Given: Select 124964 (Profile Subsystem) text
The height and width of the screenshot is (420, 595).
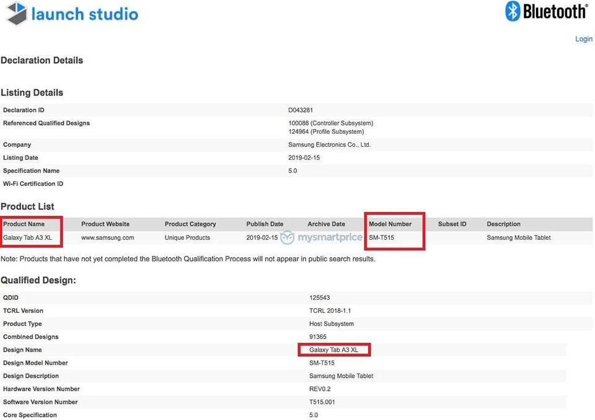Looking at the screenshot, I should pyautogui.click(x=326, y=132).
